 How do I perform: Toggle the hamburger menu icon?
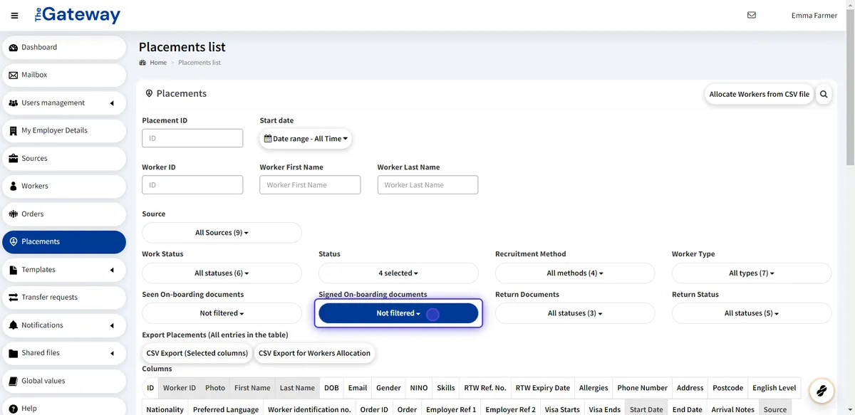click(x=15, y=16)
